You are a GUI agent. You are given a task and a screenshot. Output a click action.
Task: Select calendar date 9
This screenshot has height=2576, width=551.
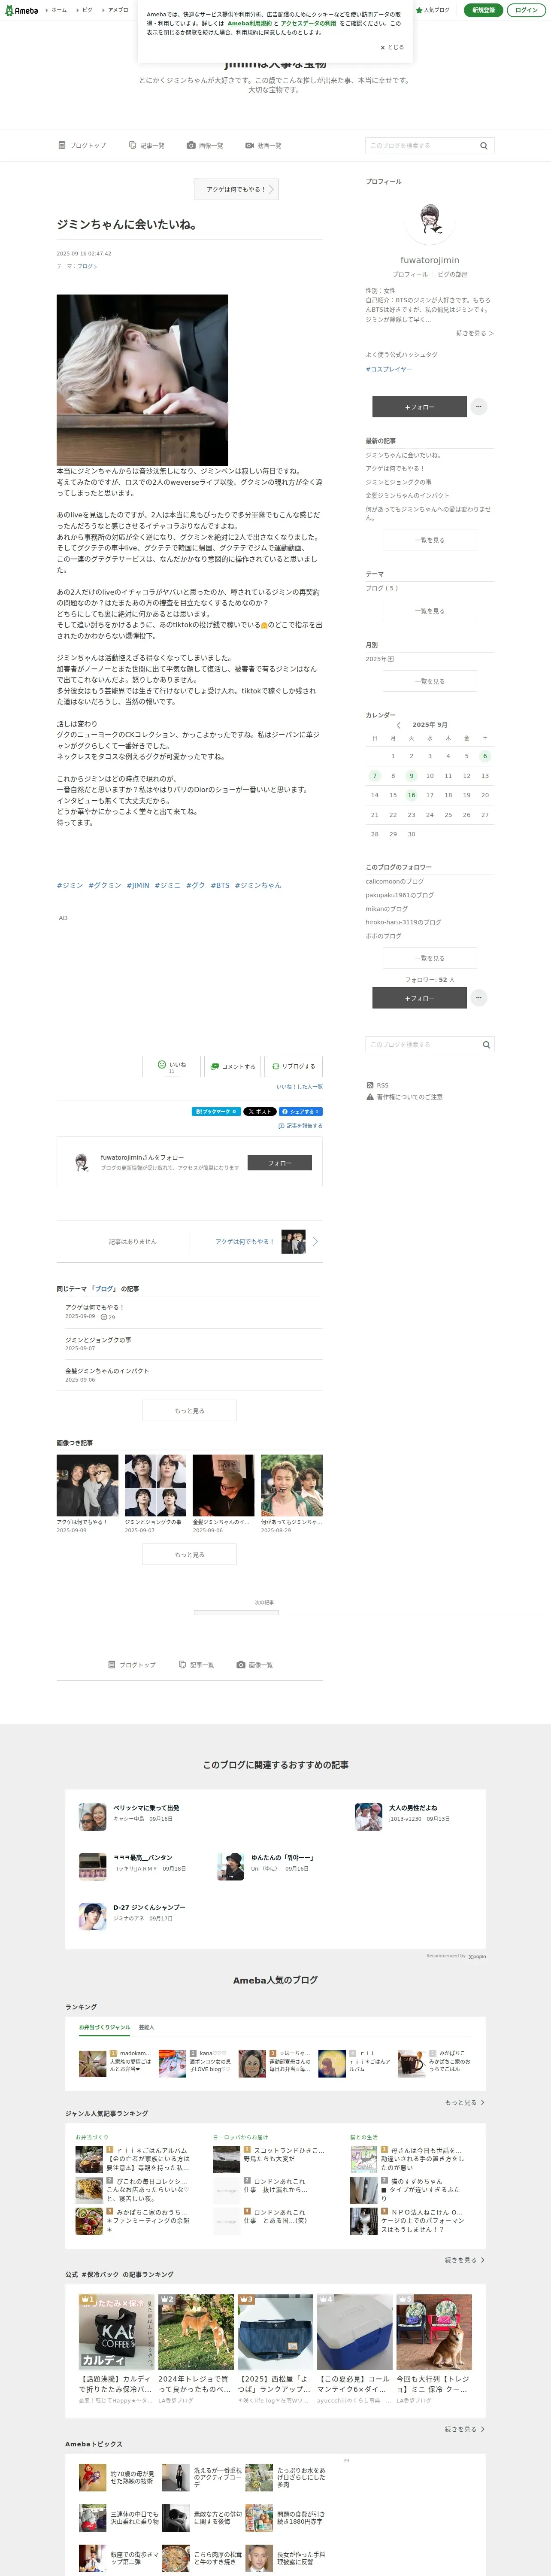point(411,775)
